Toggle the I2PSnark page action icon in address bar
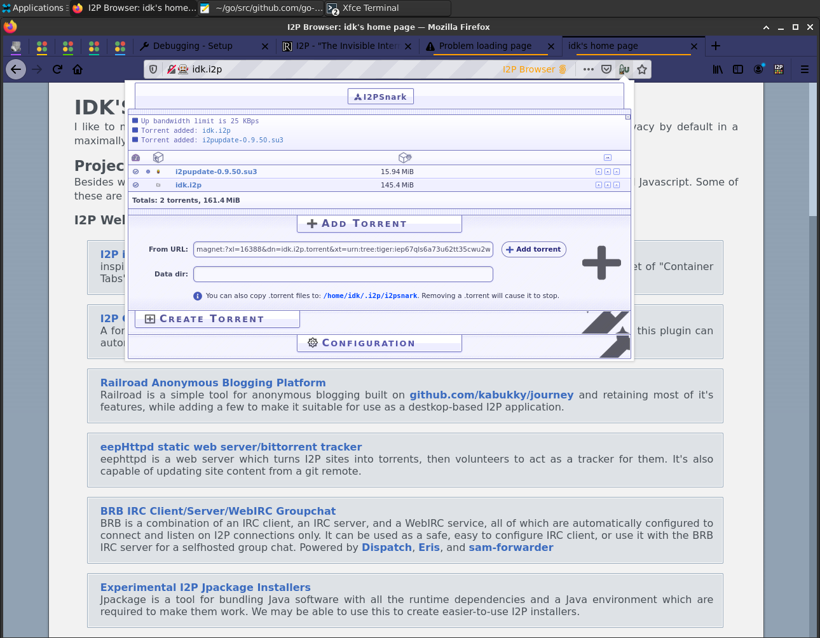 click(624, 69)
